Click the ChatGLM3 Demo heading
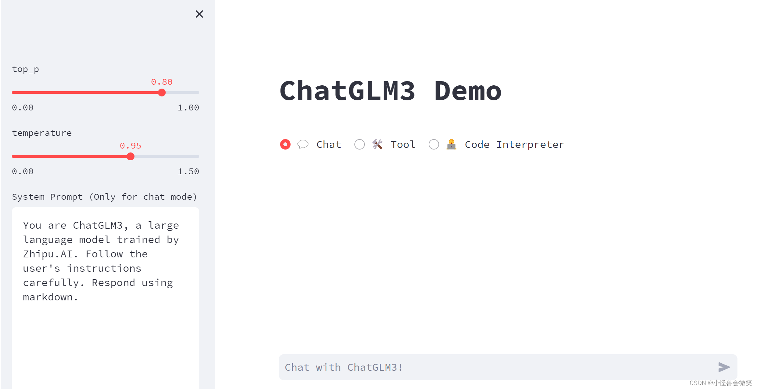Image resolution: width=757 pixels, height=389 pixels. click(391, 91)
